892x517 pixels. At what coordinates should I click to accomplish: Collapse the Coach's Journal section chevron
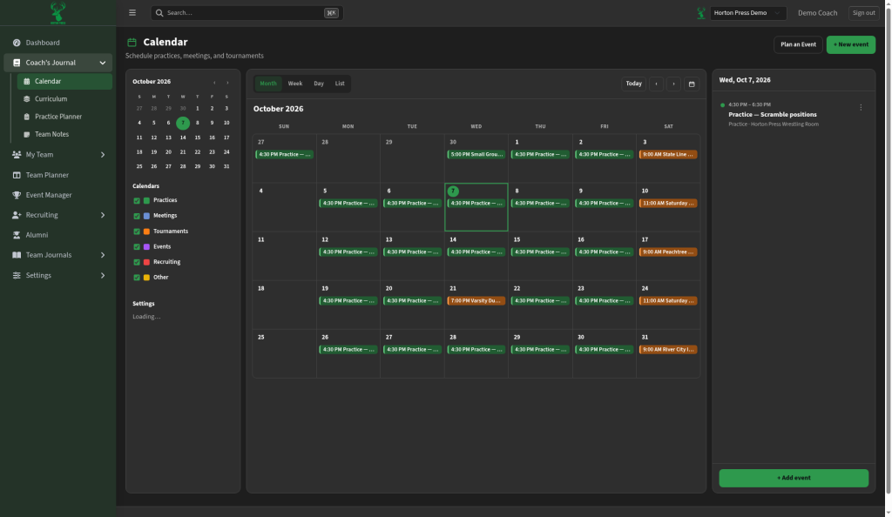(103, 63)
